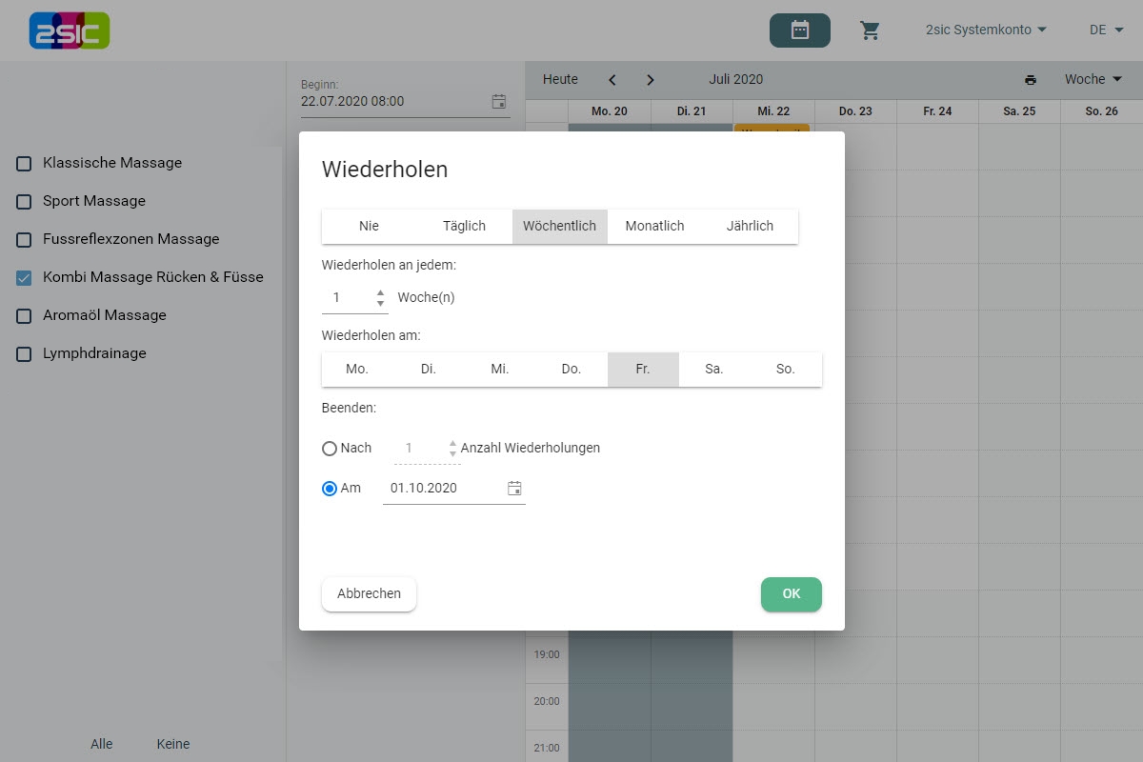The image size is (1143, 762).
Task: Uncheck Kombi Massage Rücken & Füsse
Action: [24, 278]
